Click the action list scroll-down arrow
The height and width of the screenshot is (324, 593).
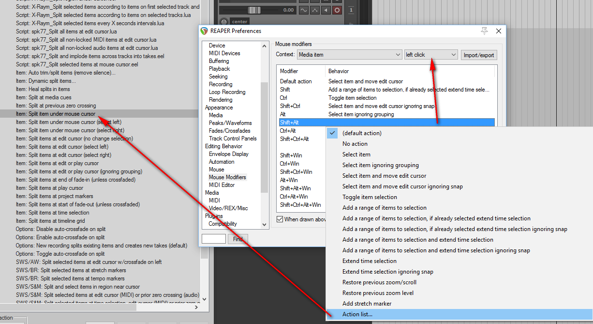[204, 299]
